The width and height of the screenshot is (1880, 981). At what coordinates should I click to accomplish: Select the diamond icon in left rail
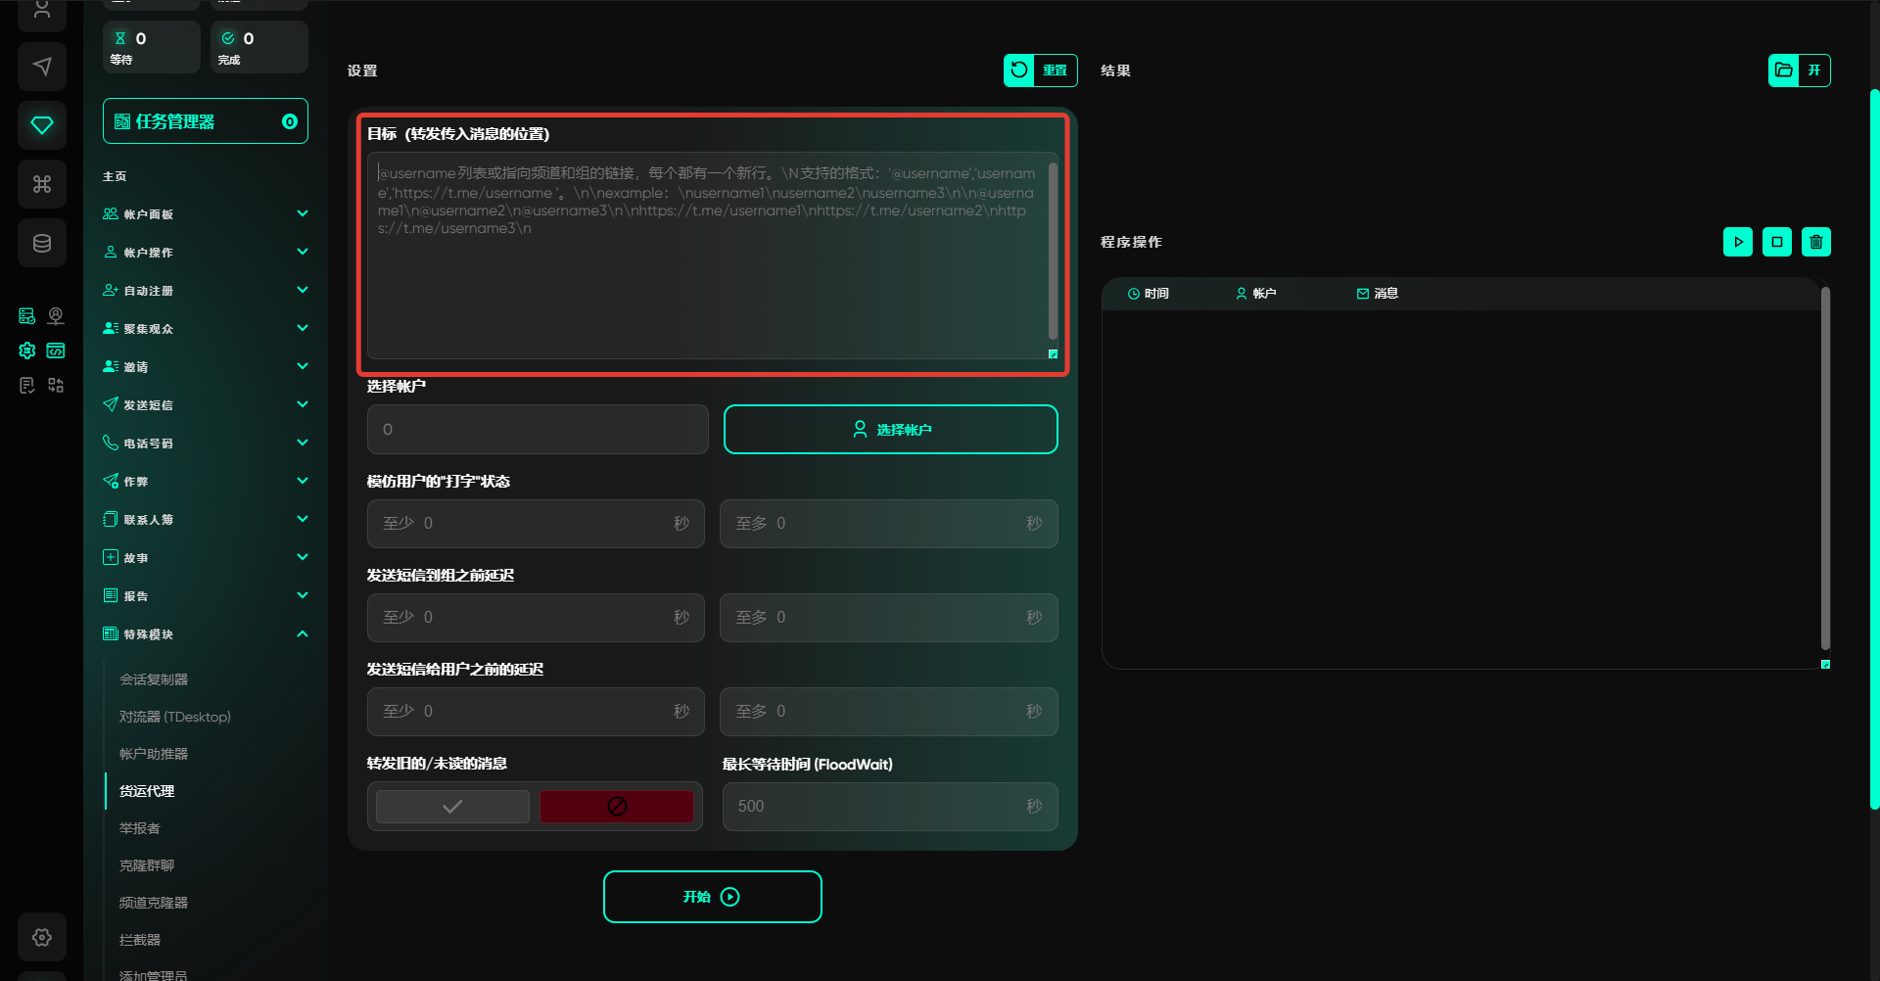tap(42, 125)
